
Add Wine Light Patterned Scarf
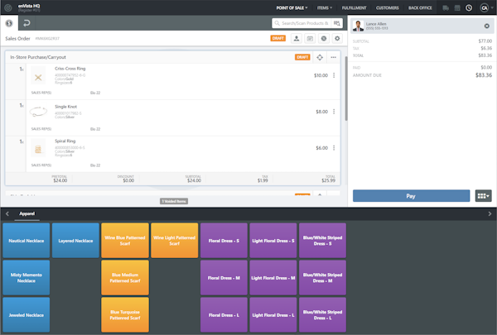174,241
